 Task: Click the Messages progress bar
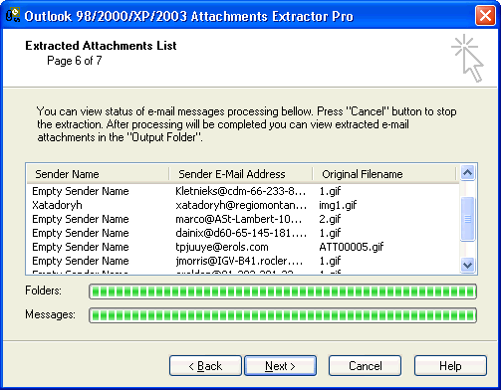coord(283,315)
